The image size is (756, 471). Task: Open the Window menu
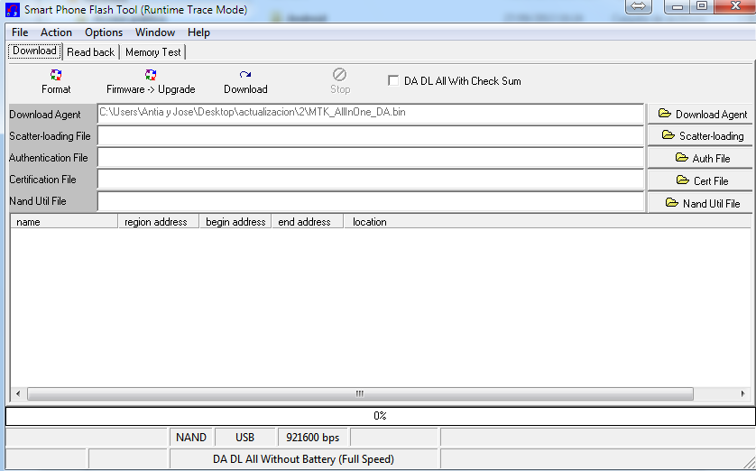click(x=155, y=32)
